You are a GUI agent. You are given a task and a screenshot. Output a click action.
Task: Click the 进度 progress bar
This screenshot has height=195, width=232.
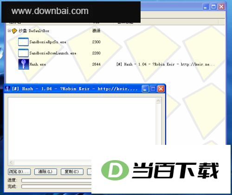pos(57,180)
